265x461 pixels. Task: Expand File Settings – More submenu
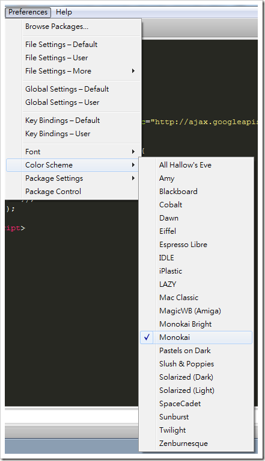point(72,71)
